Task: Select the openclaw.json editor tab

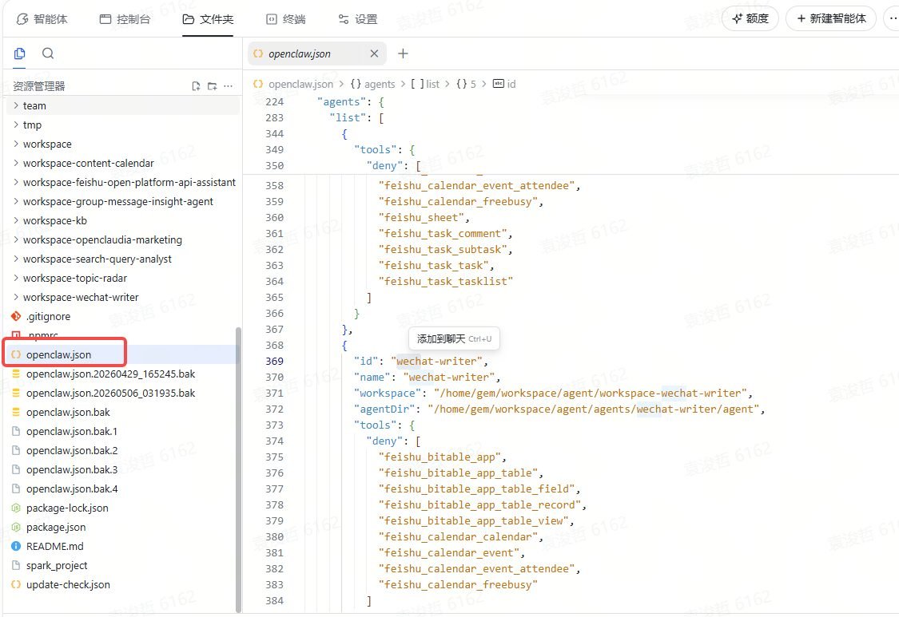Action: [317, 53]
